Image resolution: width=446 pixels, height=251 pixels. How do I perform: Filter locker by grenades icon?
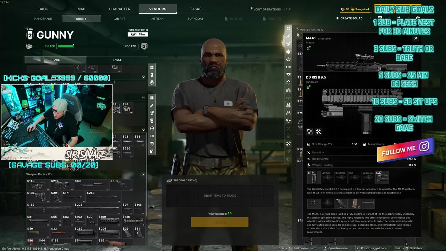288,52
